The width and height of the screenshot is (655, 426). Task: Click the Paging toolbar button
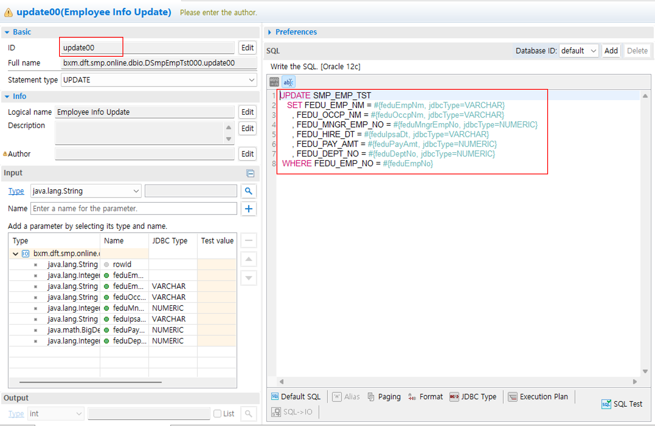pyautogui.click(x=384, y=396)
